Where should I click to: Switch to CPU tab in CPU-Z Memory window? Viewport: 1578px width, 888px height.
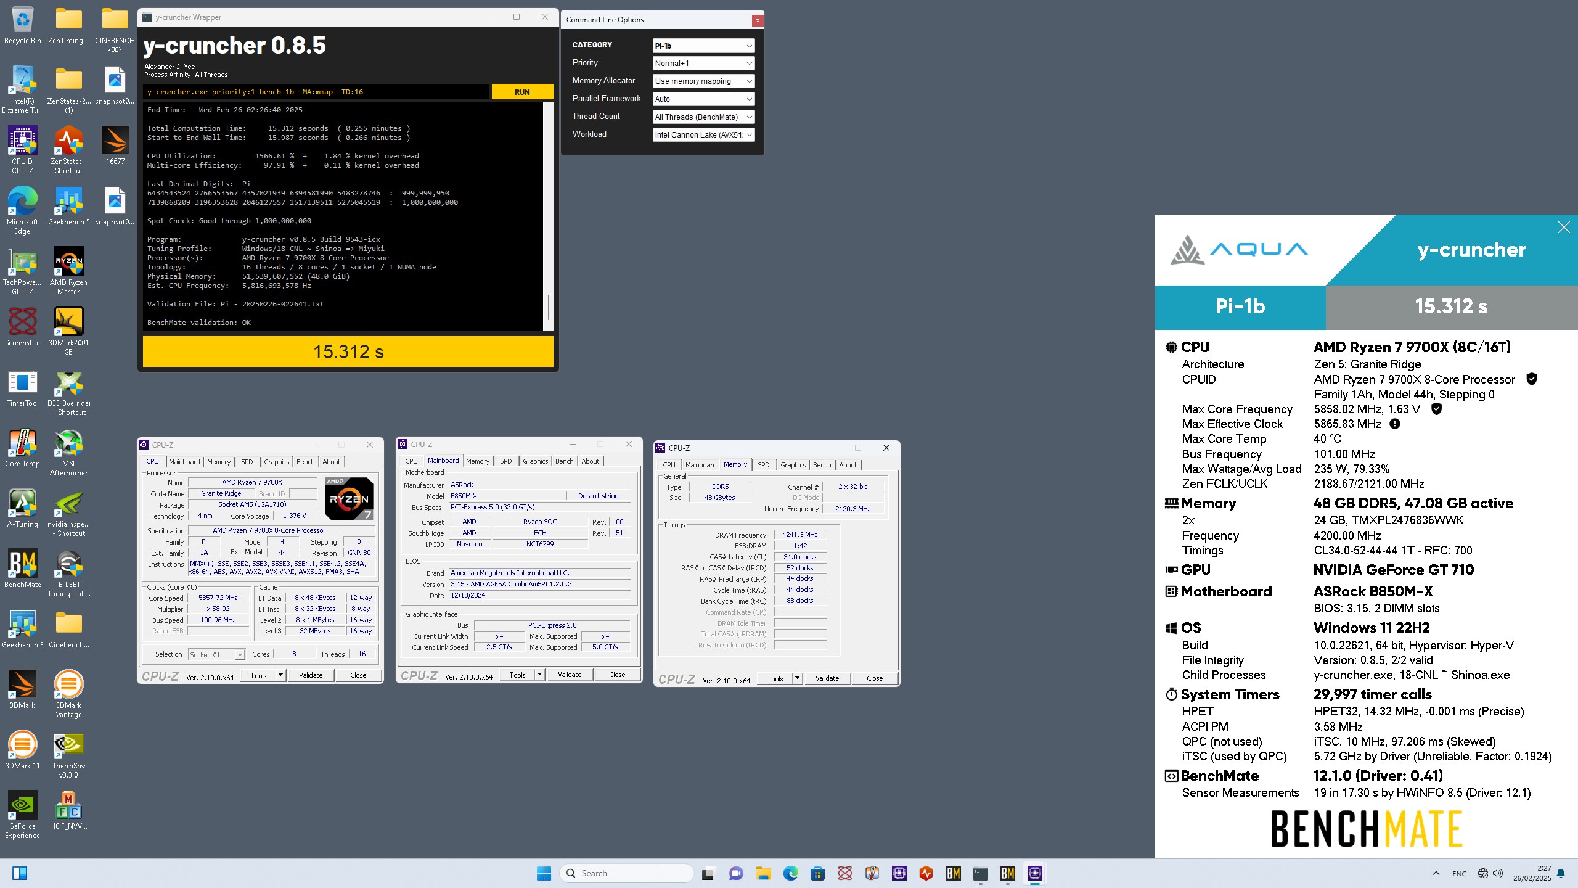[669, 465]
